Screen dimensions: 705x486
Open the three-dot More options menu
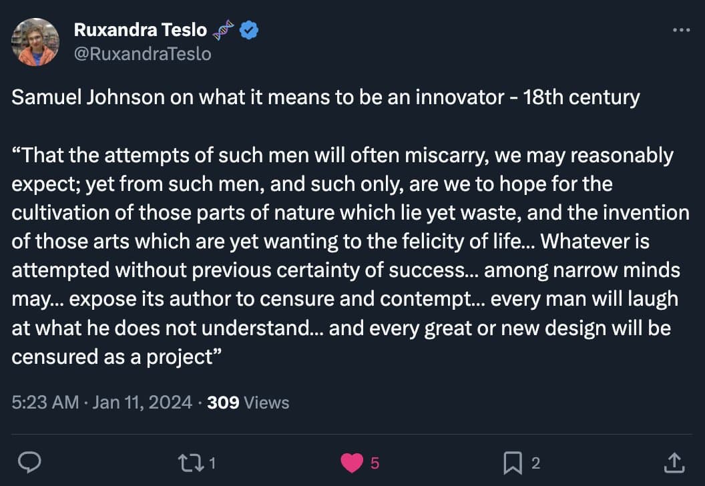(680, 30)
